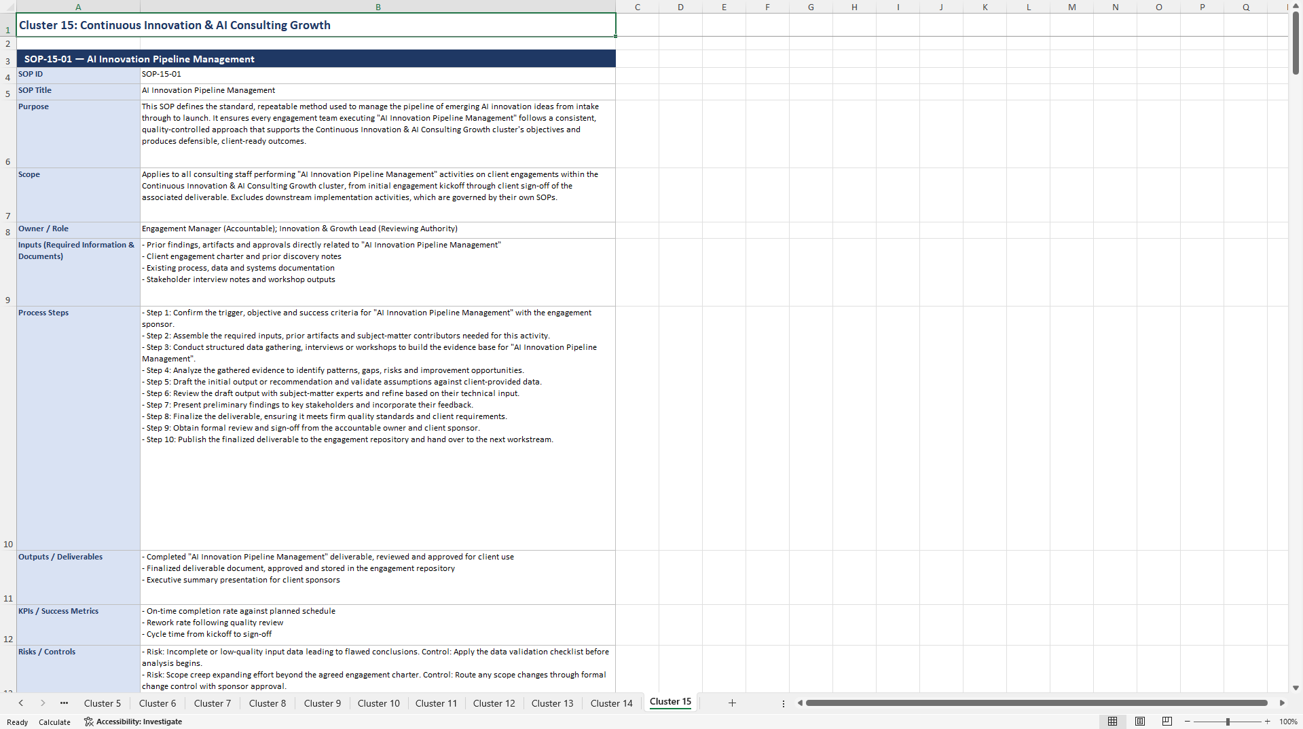This screenshot has width=1303, height=729.
Task: Zoom in with plus button
Action: click(x=1267, y=722)
